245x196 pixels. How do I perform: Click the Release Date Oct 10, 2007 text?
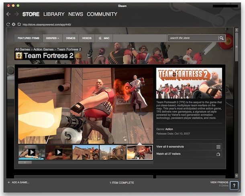(x=173, y=134)
